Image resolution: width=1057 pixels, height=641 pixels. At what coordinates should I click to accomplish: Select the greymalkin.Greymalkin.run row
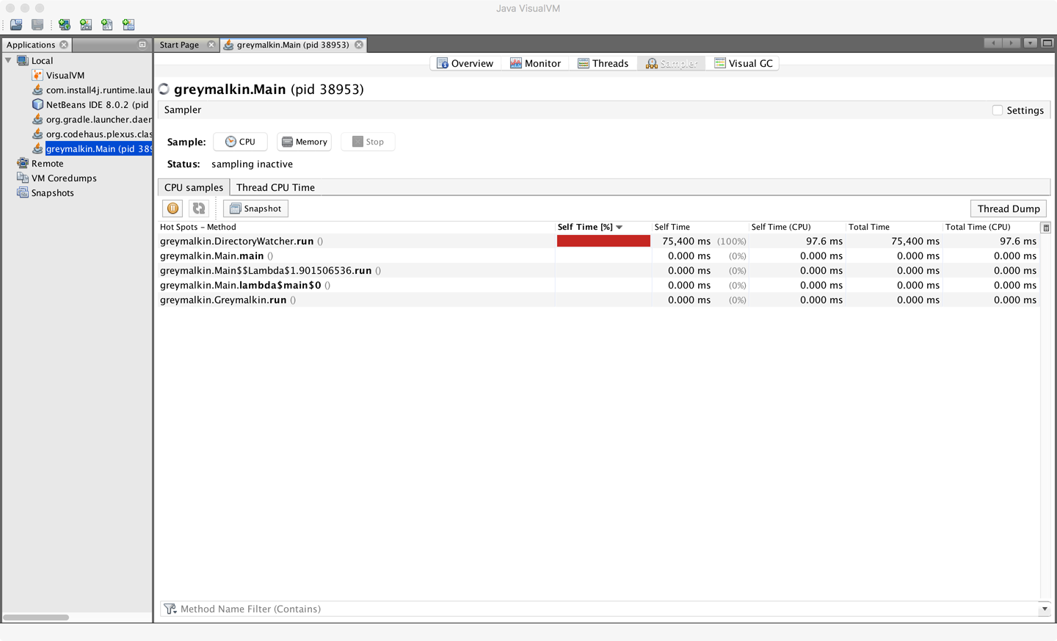coord(599,300)
